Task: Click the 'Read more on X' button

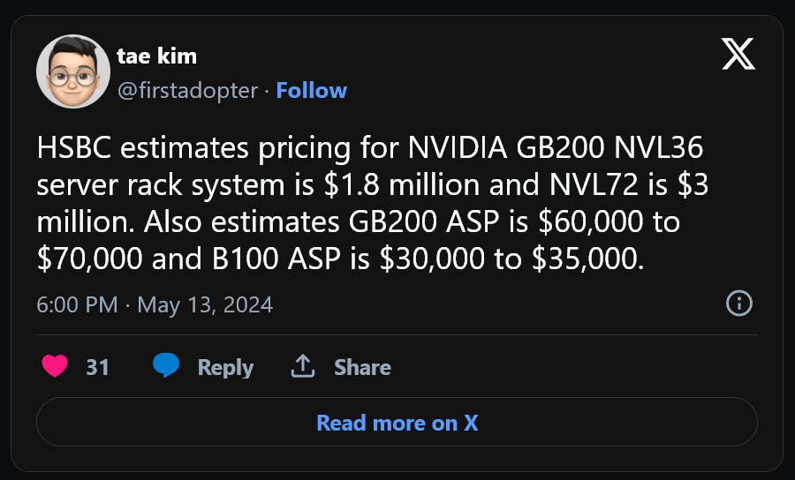Action: pos(397,423)
